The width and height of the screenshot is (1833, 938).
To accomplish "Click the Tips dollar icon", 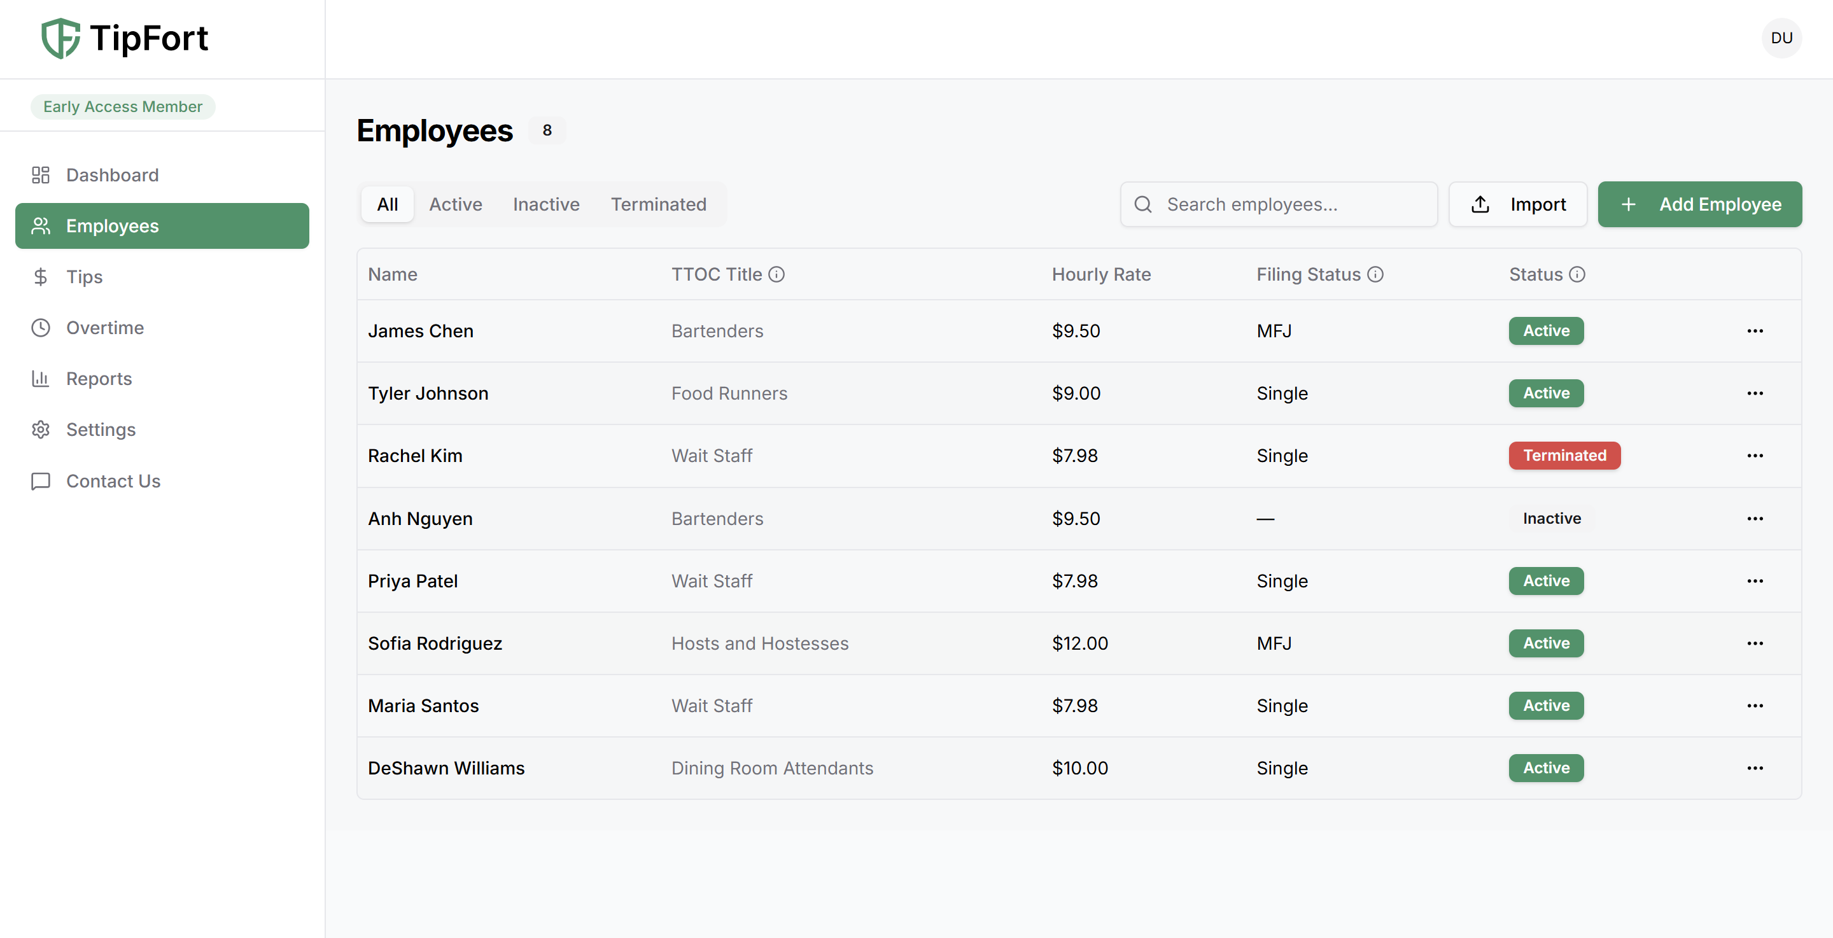I will [x=41, y=276].
